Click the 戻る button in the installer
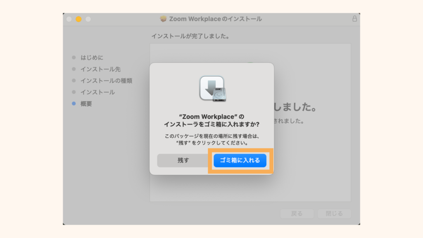423x238 pixels. [x=297, y=214]
